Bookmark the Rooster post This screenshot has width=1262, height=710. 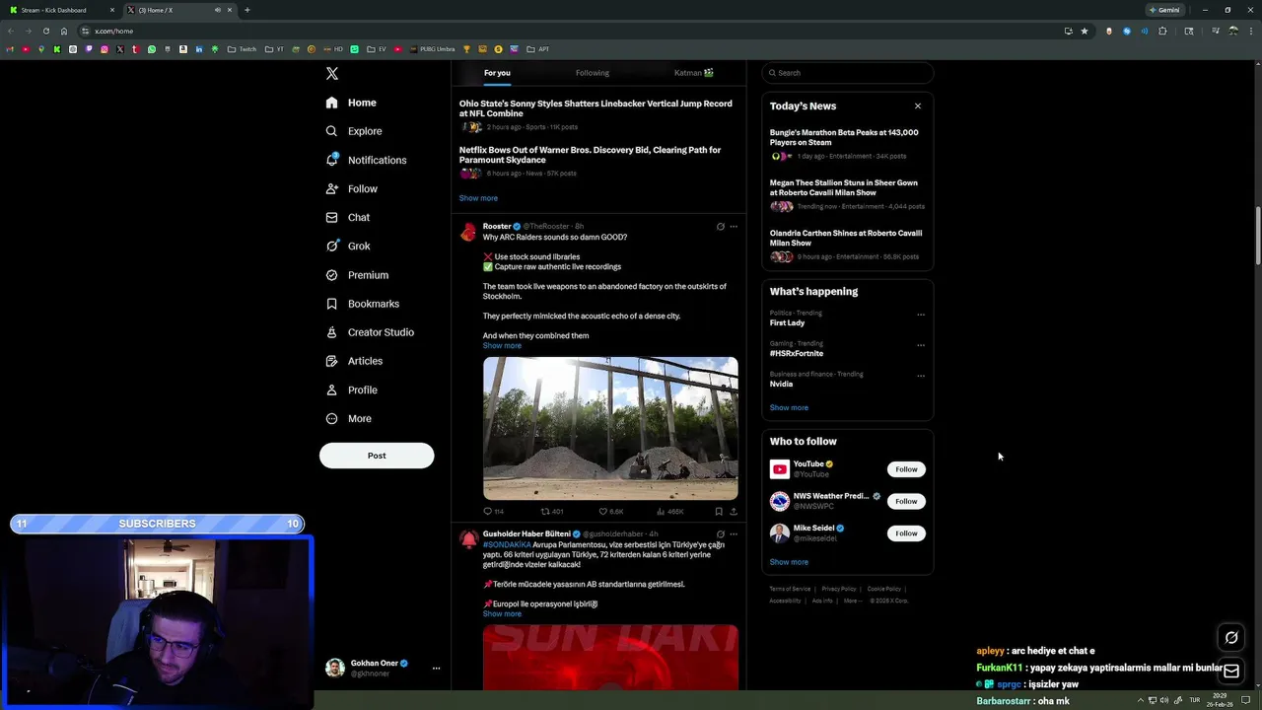pyautogui.click(x=719, y=512)
